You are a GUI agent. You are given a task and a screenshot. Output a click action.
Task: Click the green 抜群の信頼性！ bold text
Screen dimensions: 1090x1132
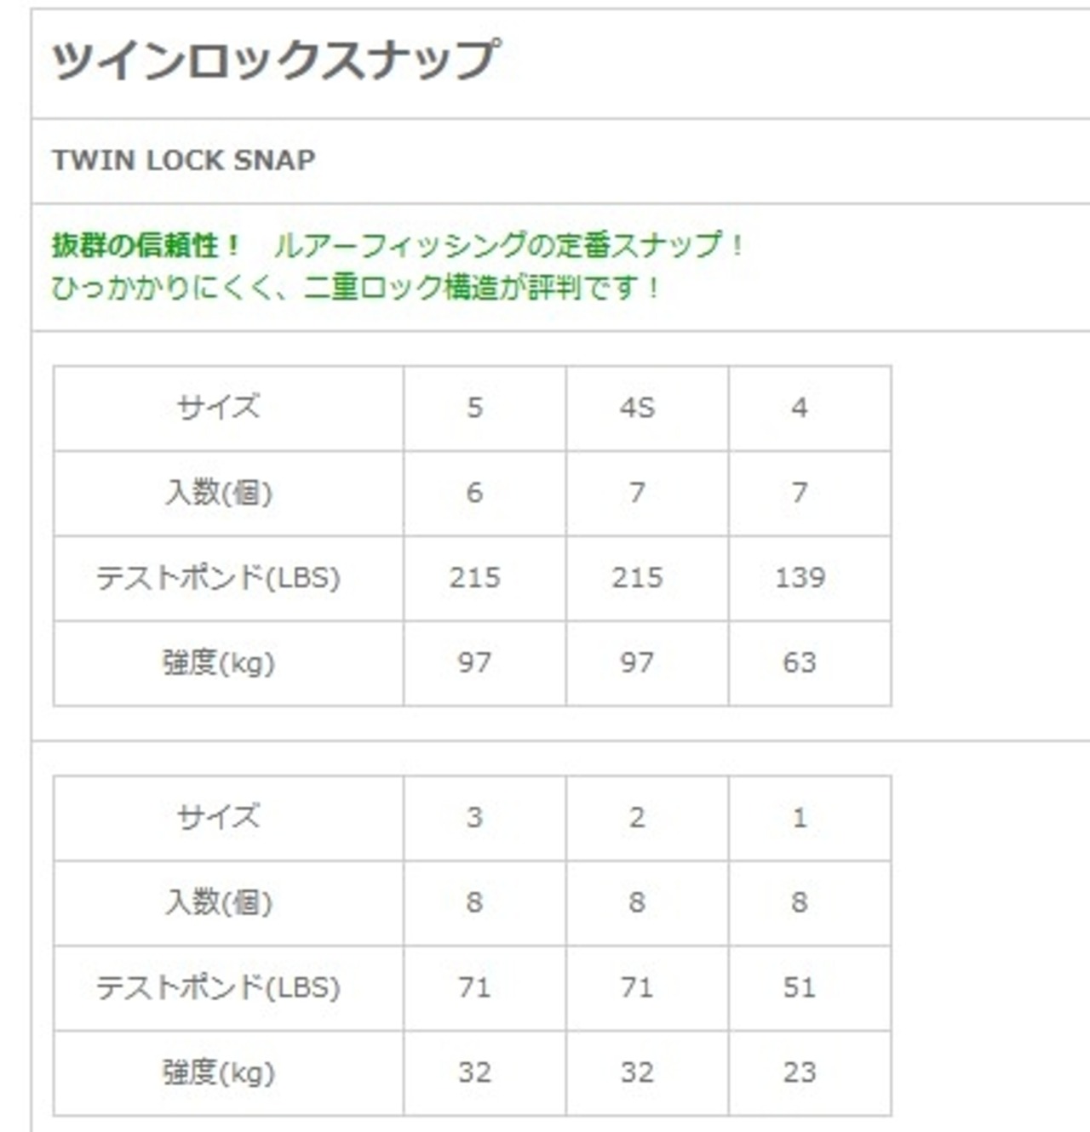(x=146, y=246)
